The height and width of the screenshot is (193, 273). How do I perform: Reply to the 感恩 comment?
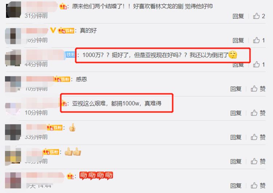click(x=236, y=89)
